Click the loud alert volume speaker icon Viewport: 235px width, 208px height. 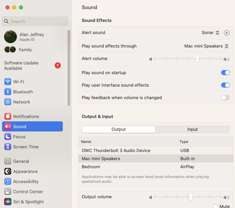pyautogui.click(x=226, y=59)
